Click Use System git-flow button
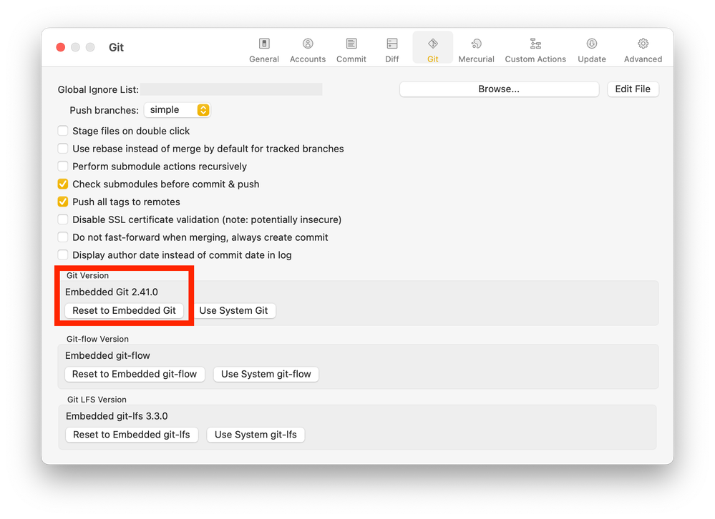 tap(266, 374)
